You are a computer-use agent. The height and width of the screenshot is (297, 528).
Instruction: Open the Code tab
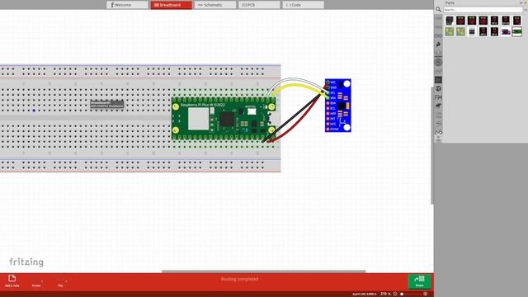303,5
